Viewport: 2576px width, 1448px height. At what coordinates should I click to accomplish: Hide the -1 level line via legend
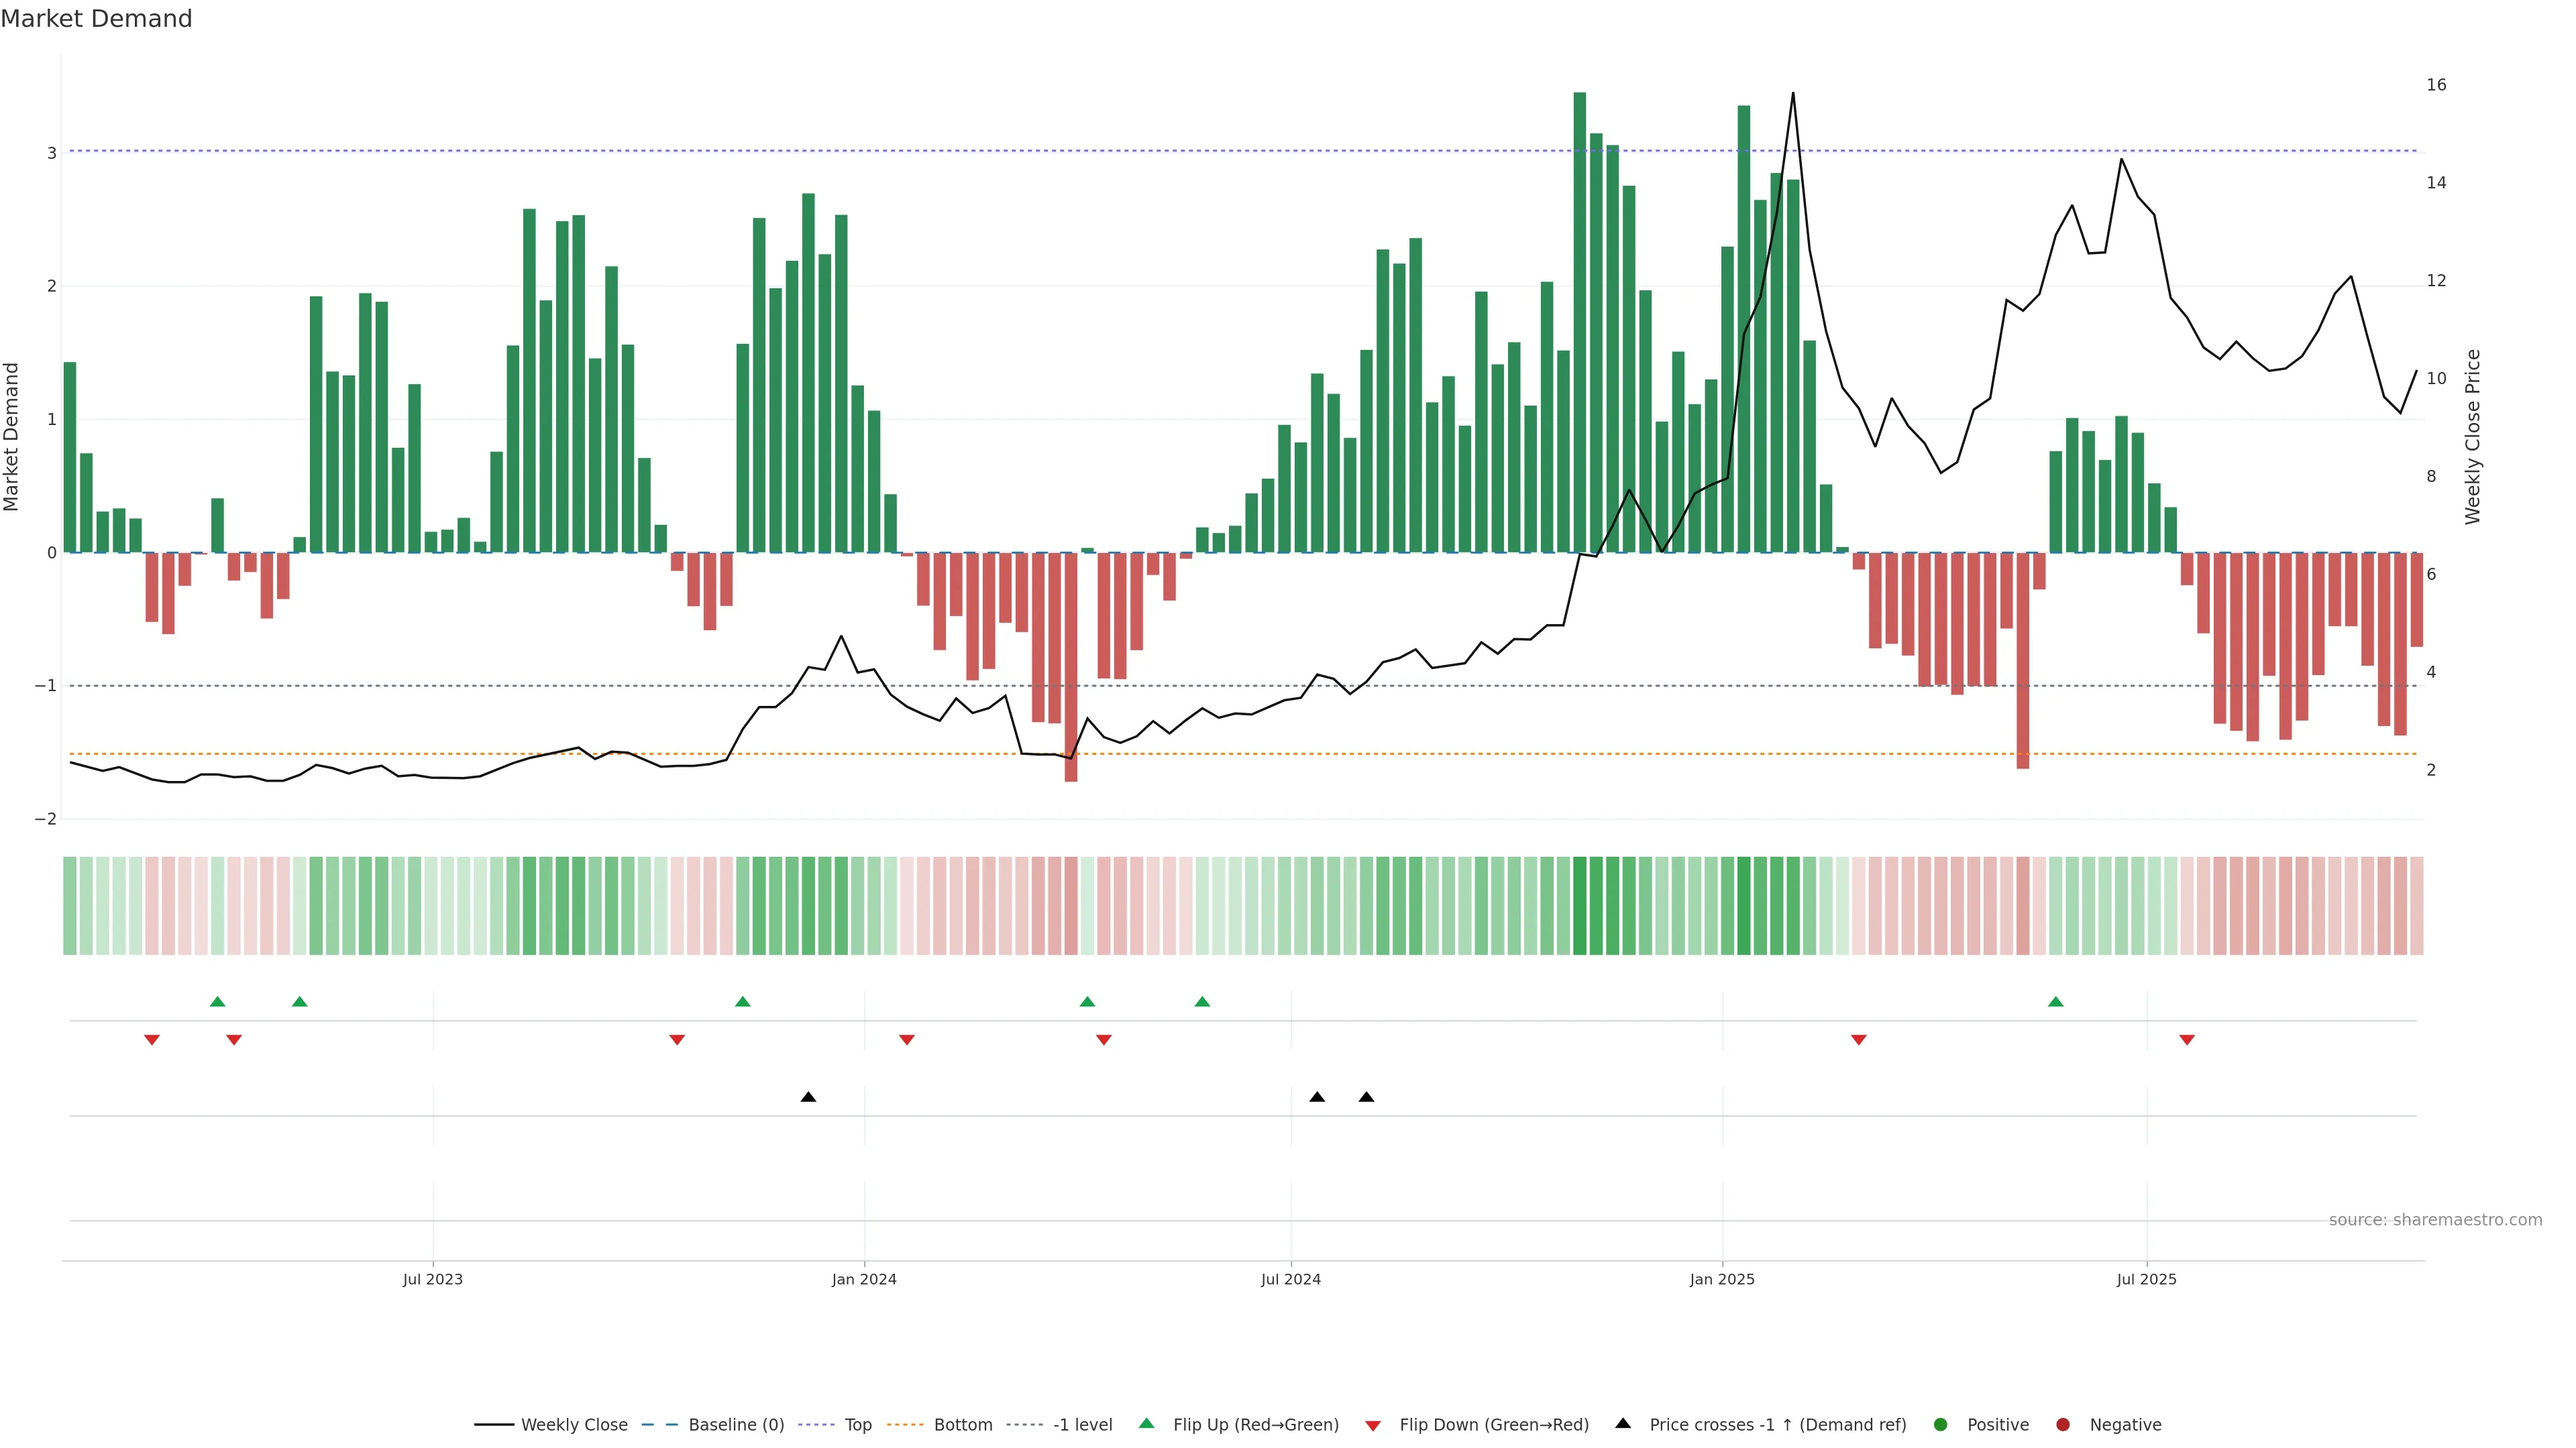pos(1082,1424)
